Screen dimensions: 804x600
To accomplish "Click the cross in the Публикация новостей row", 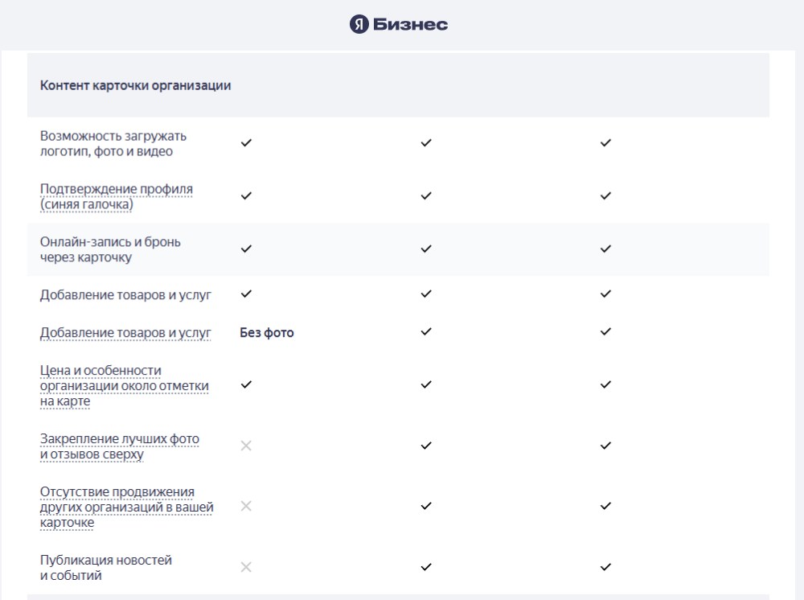I will [x=246, y=567].
